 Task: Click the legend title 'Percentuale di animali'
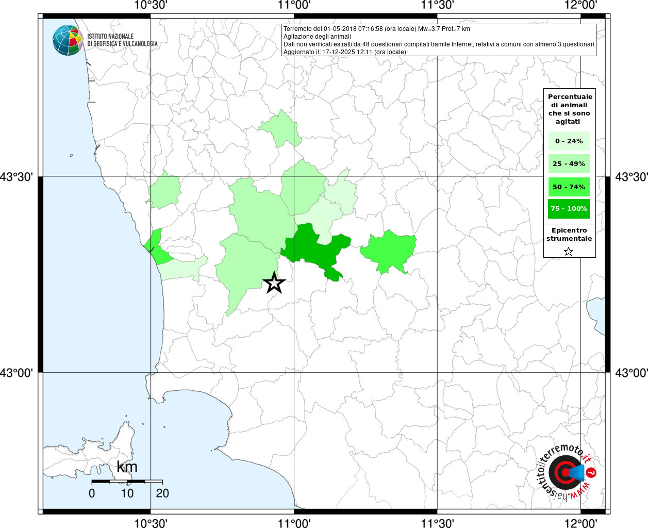tap(570, 109)
